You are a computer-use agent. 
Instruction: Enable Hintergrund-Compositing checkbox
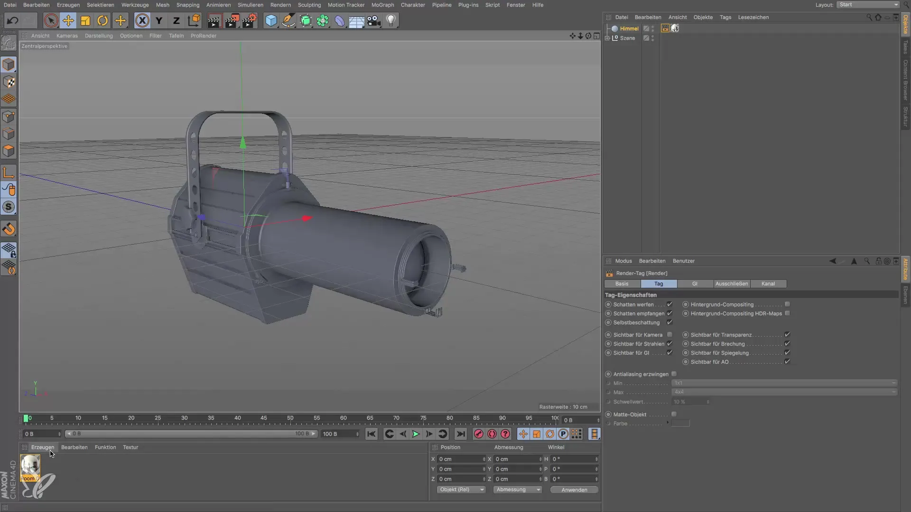tap(787, 304)
